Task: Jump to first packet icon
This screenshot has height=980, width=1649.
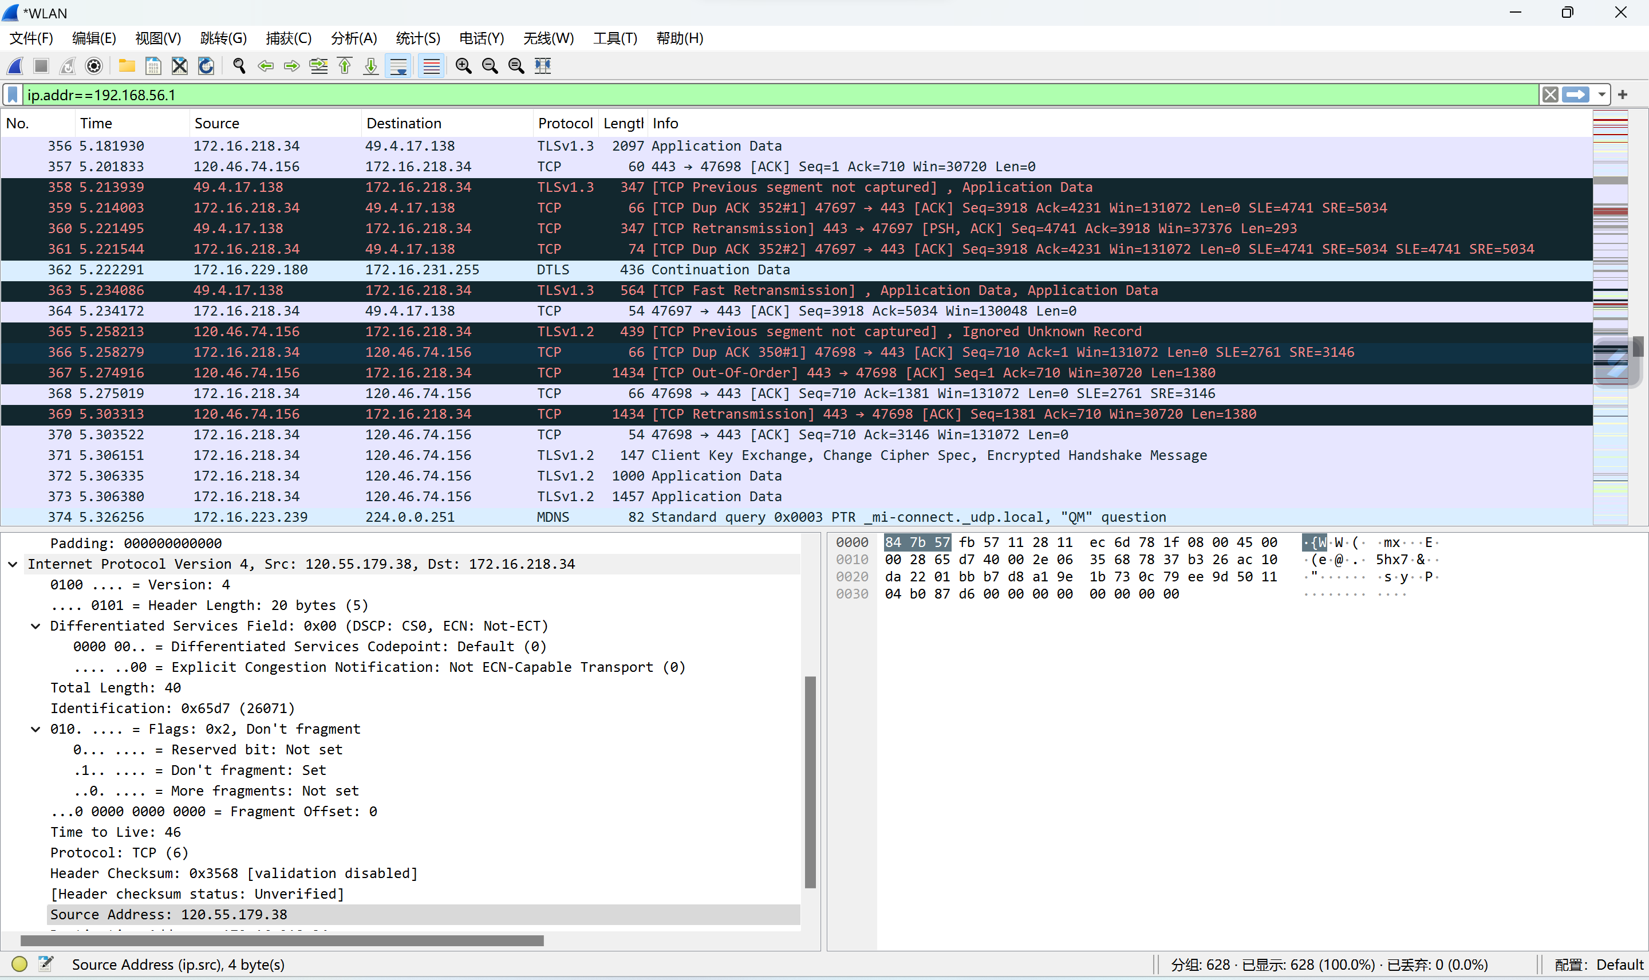Action: 345,66
